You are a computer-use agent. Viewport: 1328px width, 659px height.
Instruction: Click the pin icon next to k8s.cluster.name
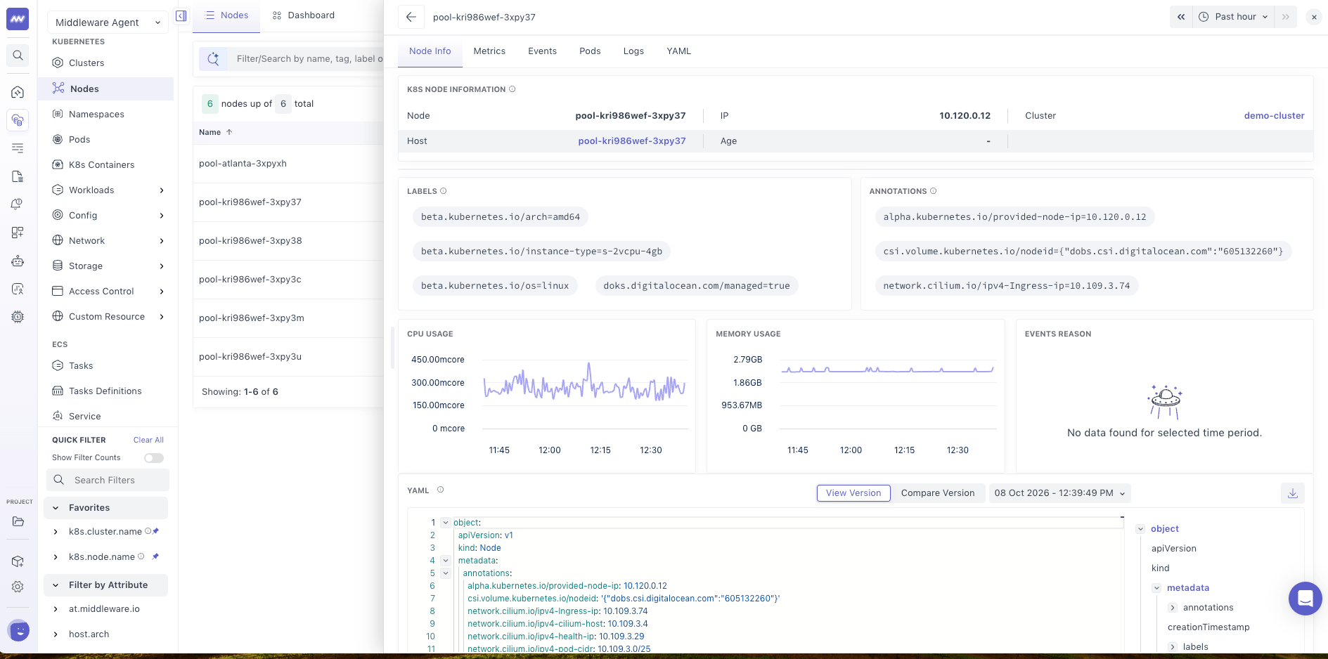(156, 531)
